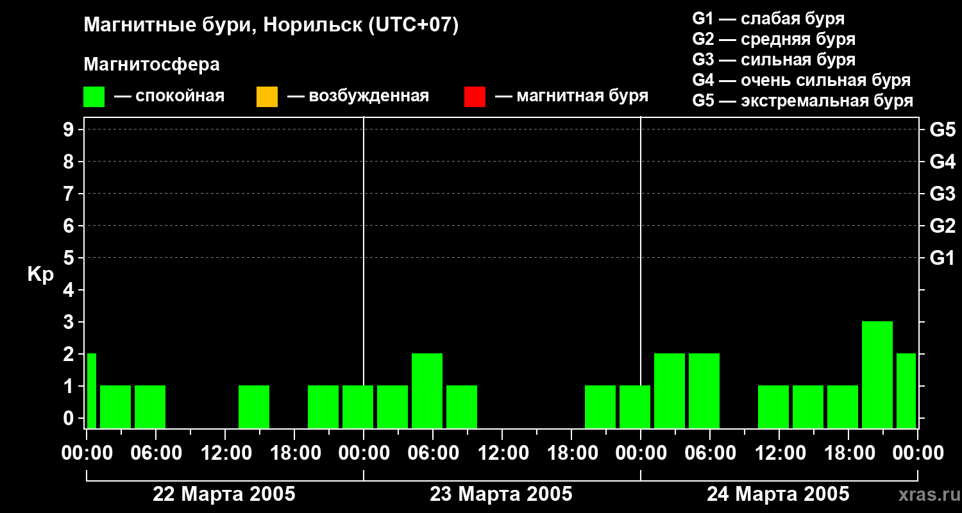Click the last Kp 2 bar after the Kp 3 bar
The image size is (962, 513).
coord(906,391)
